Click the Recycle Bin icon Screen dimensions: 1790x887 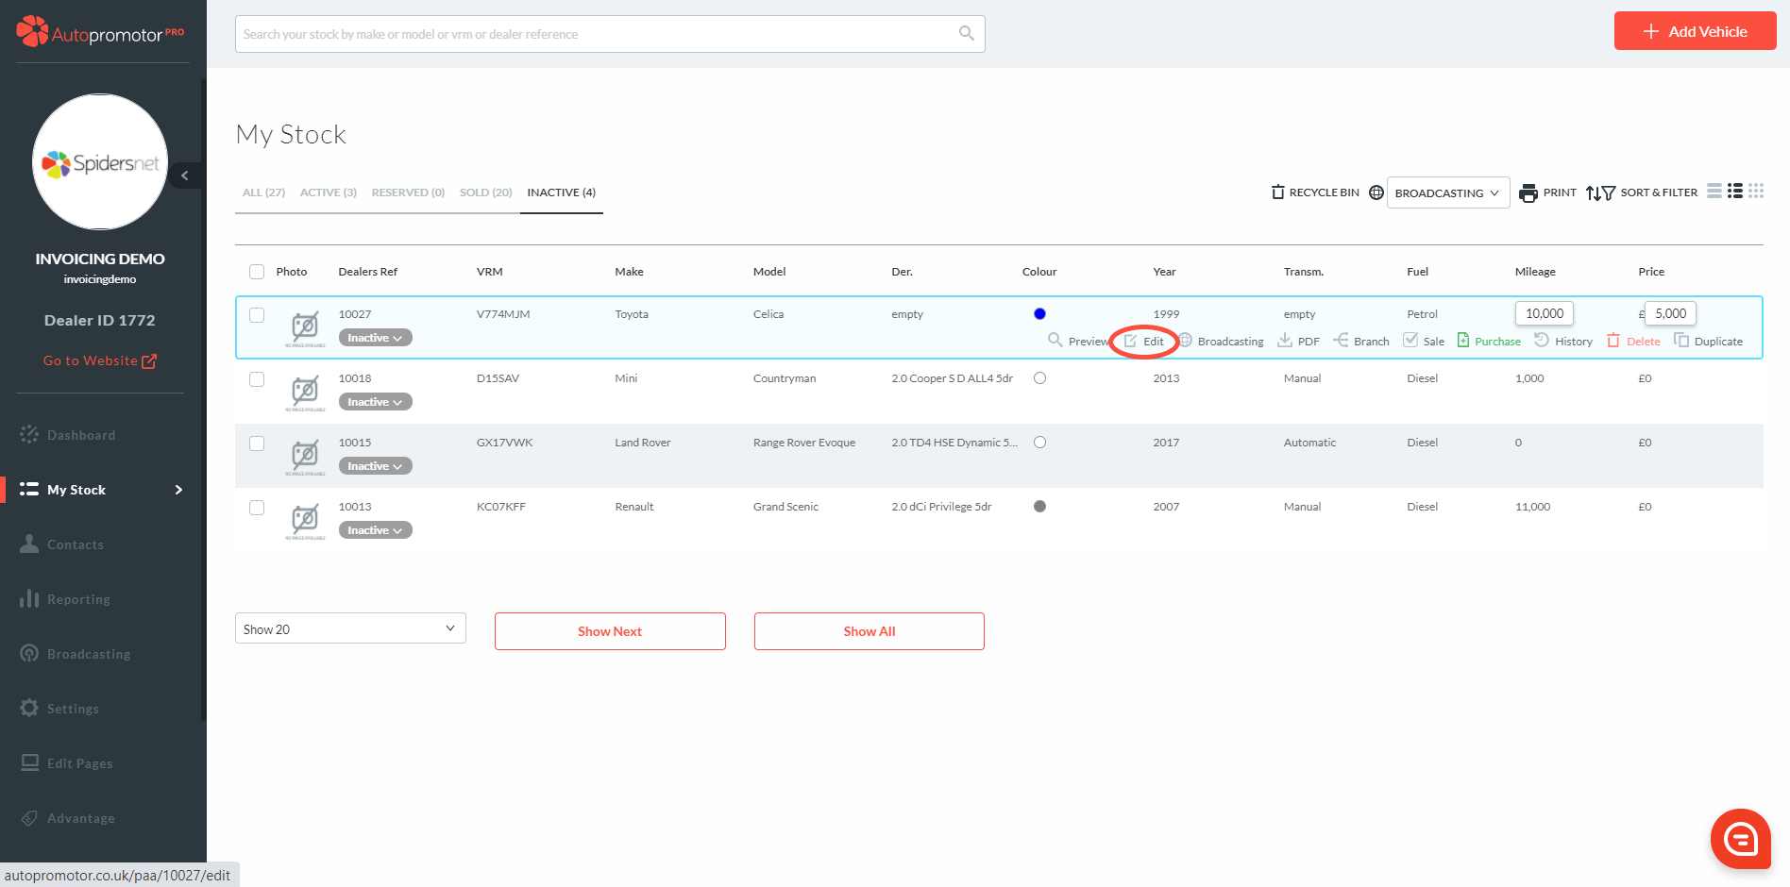point(1277,192)
